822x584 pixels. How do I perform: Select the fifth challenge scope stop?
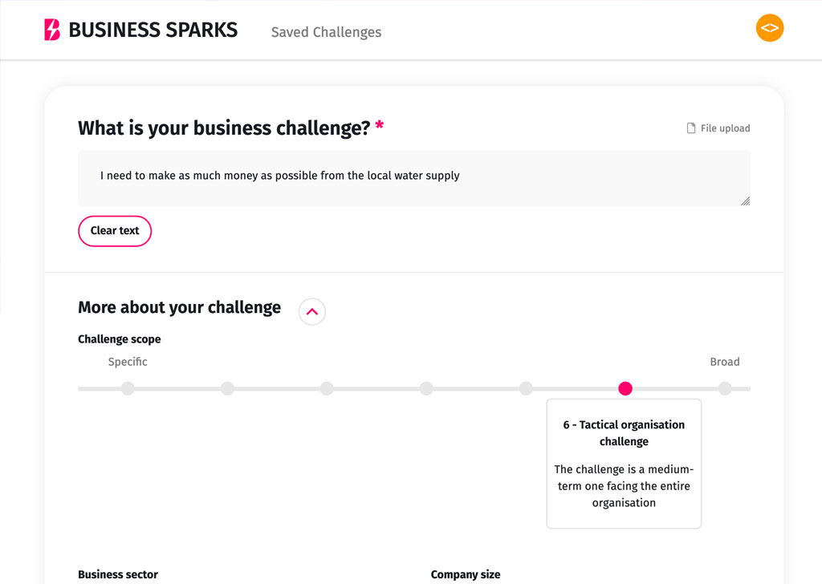pyautogui.click(x=526, y=388)
